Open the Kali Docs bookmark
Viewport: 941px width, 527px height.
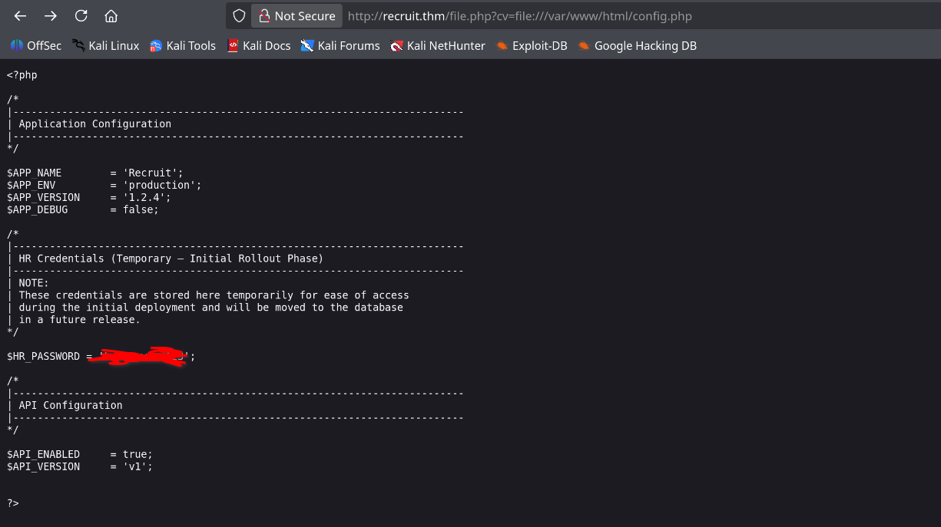click(x=259, y=46)
